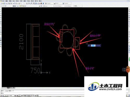Click the coordinates readout in status bar

pyautogui.click(x=6, y=96)
